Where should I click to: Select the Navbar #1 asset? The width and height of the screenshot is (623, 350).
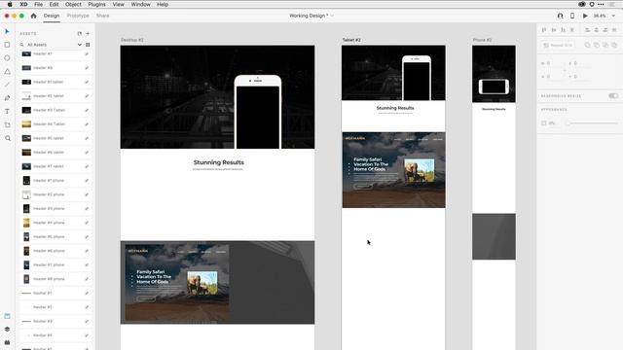[x=55, y=294]
